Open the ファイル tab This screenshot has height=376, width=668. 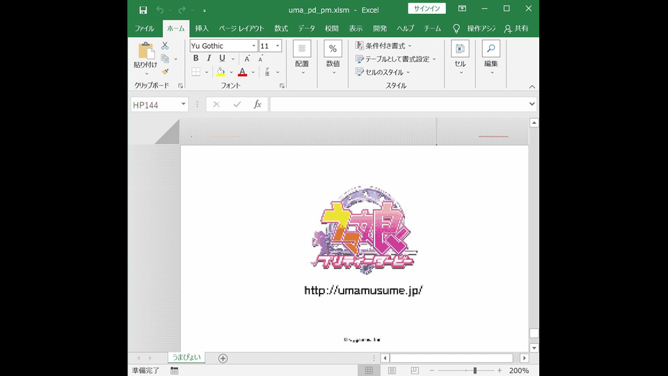point(145,29)
